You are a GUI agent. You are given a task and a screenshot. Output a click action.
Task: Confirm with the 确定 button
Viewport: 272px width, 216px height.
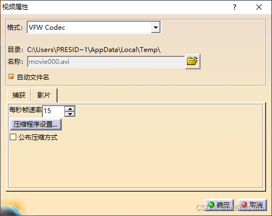(x=219, y=205)
